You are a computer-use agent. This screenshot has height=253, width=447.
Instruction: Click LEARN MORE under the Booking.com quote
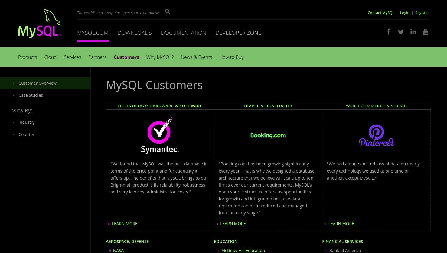233,224
